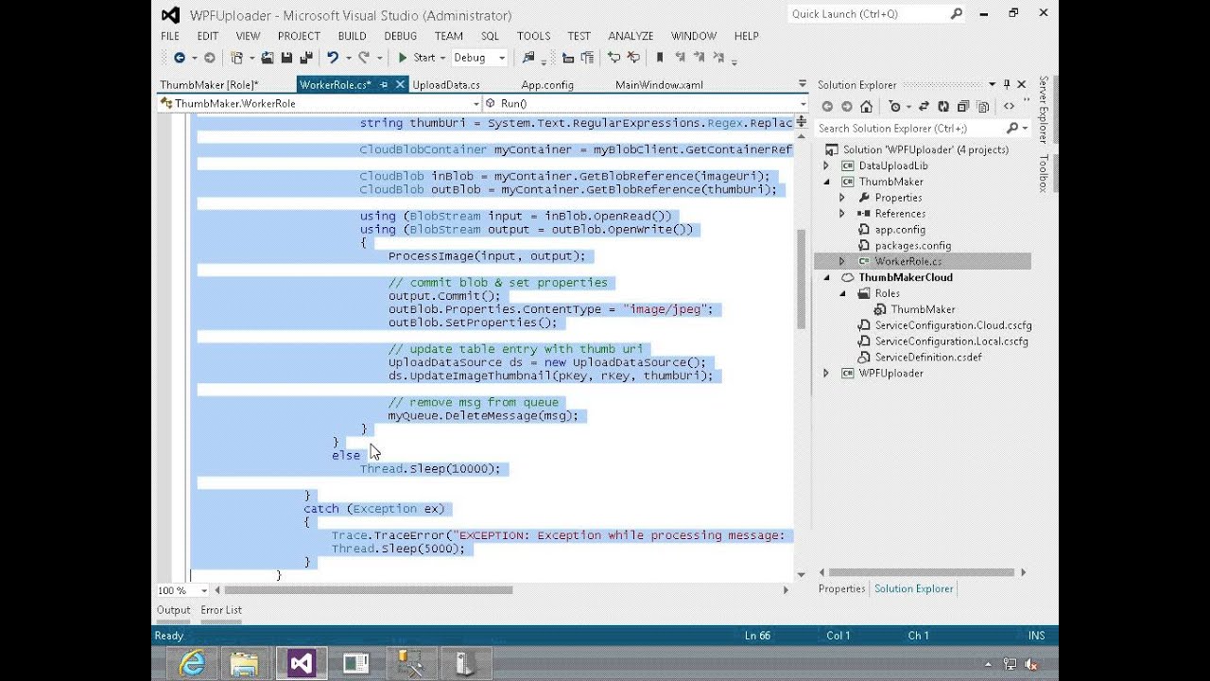Start debugging with the Start button
This screenshot has height=681, width=1210.
(x=416, y=58)
